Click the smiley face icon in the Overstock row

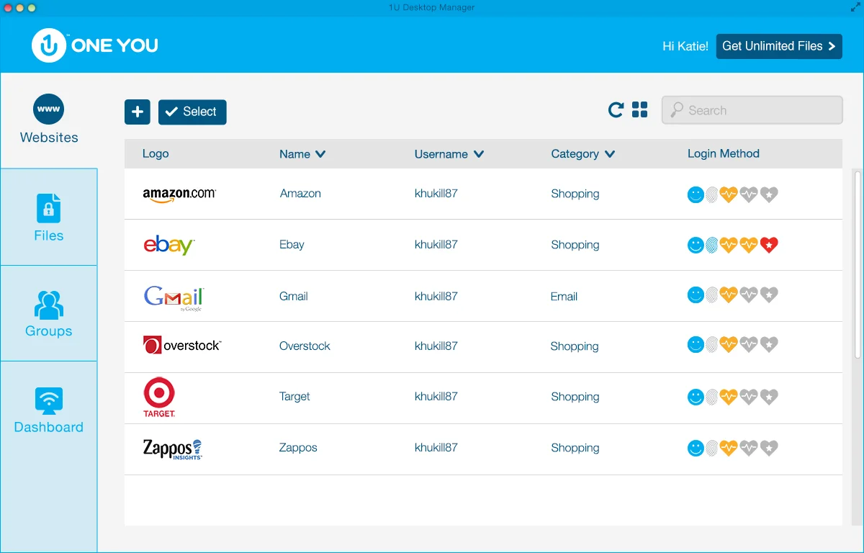pyautogui.click(x=696, y=344)
